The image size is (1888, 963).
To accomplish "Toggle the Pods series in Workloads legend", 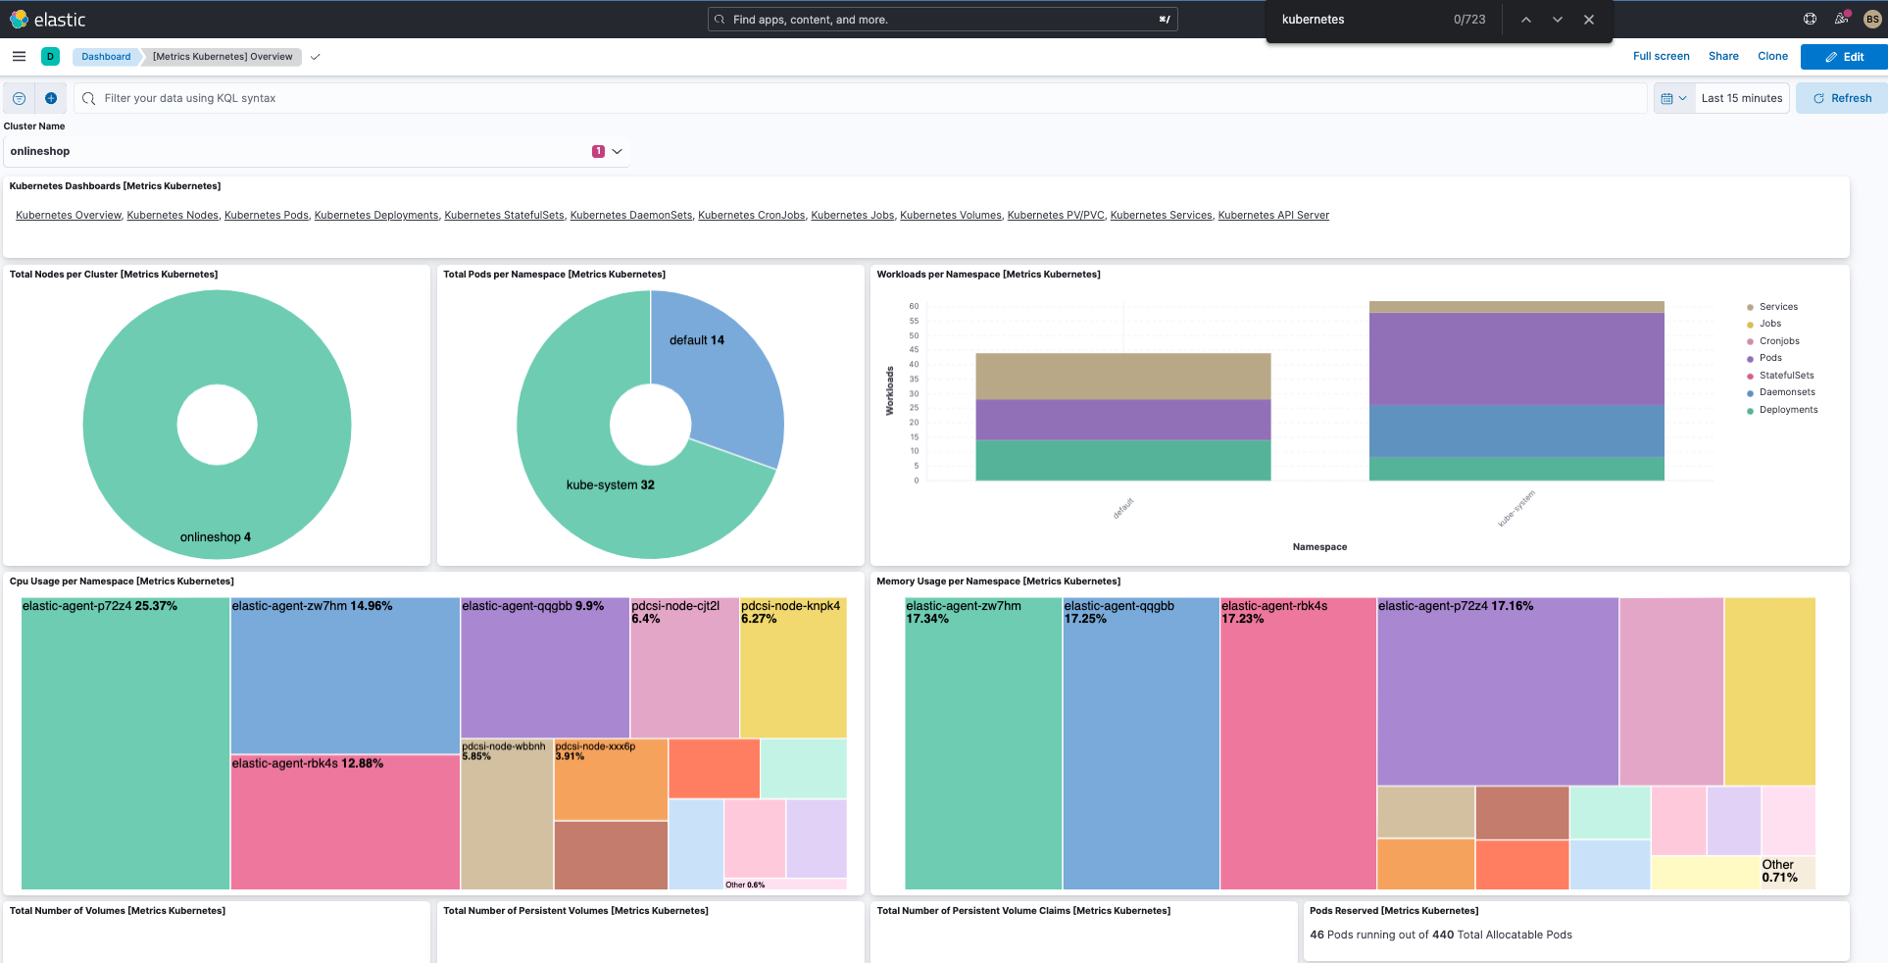I will click(1769, 358).
